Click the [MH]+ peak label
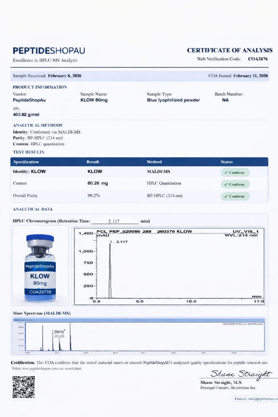Viewport: 278px width, 417px height. pos(60,332)
